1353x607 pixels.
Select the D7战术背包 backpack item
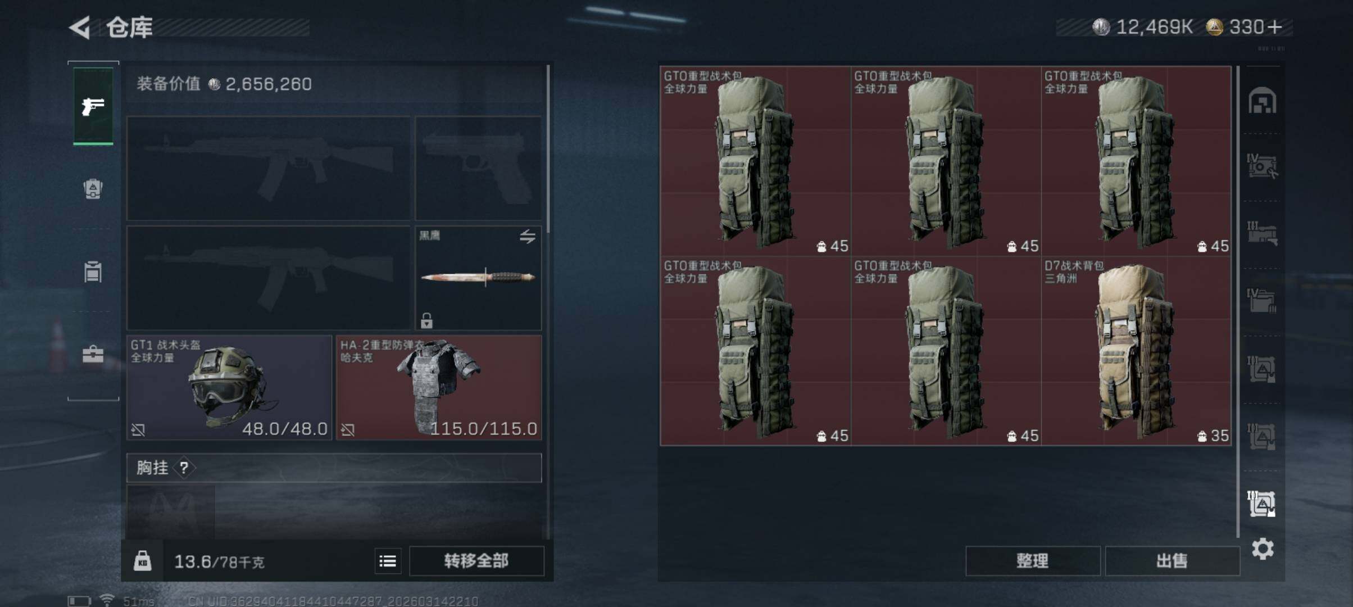pyautogui.click(x=1136, y=351)
